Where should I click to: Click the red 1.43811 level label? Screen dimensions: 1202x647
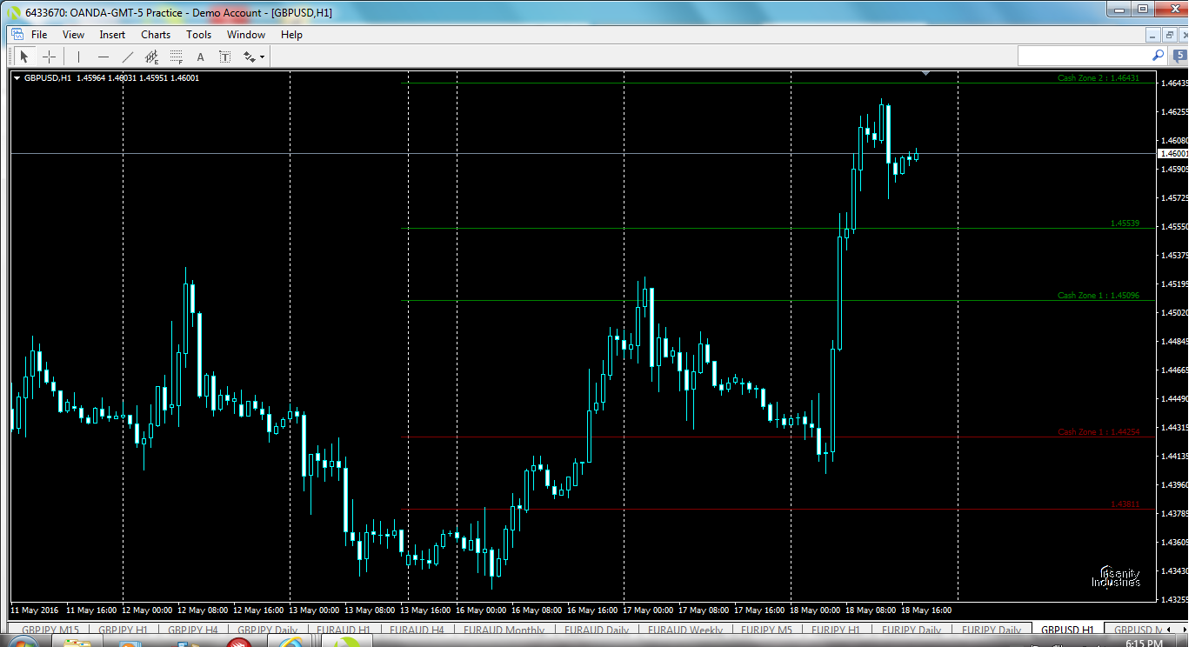point(1125,504)
